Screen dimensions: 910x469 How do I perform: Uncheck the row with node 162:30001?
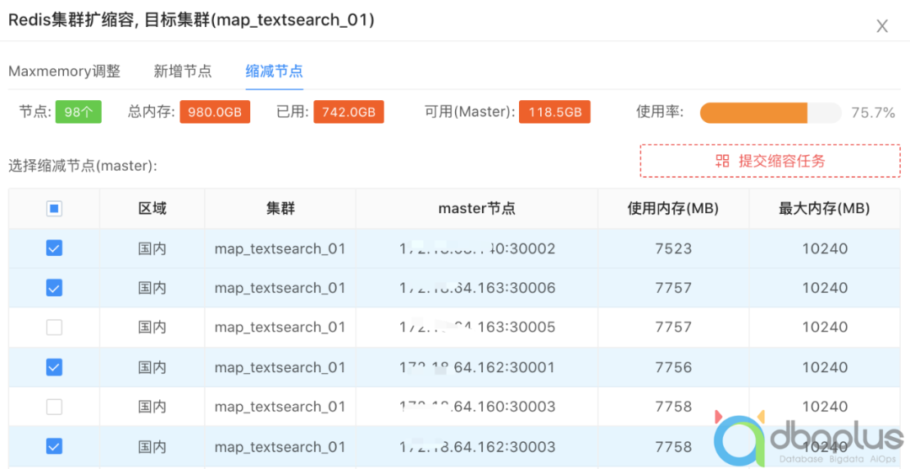(54, 367)
